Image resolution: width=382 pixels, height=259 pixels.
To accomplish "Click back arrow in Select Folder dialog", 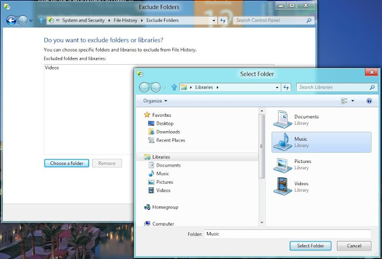I will [x=144, y=87].
